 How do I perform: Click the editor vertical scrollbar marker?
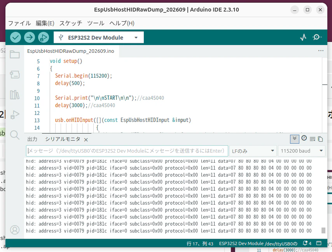325,85
